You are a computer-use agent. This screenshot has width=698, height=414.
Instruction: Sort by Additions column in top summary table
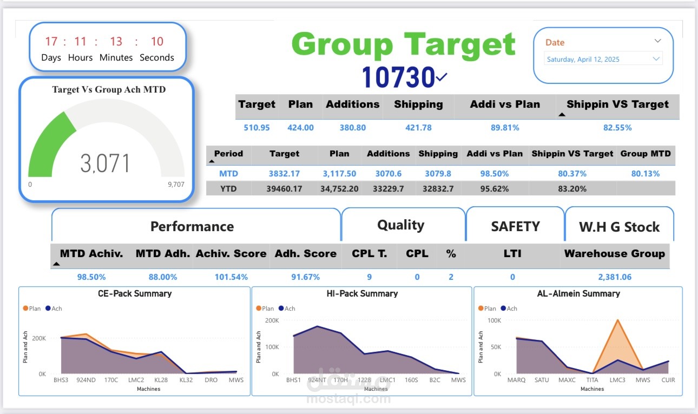[353, 104]
